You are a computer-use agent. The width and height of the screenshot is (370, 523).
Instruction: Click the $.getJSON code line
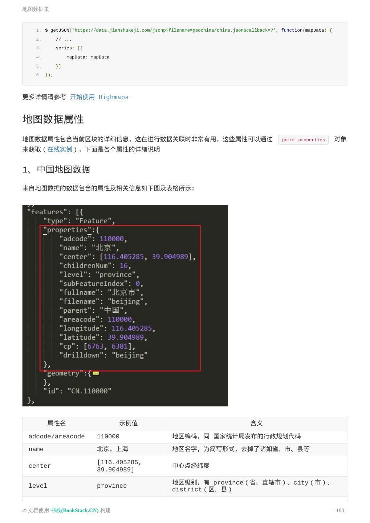tap(188, 30)
